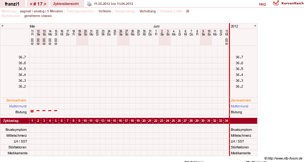Click the bleeding mark on cycle day 2

38,111
